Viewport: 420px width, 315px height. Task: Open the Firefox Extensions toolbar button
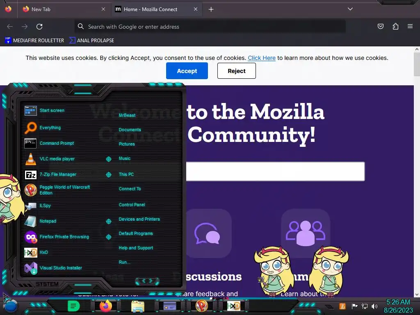click(x=395, y=26)
